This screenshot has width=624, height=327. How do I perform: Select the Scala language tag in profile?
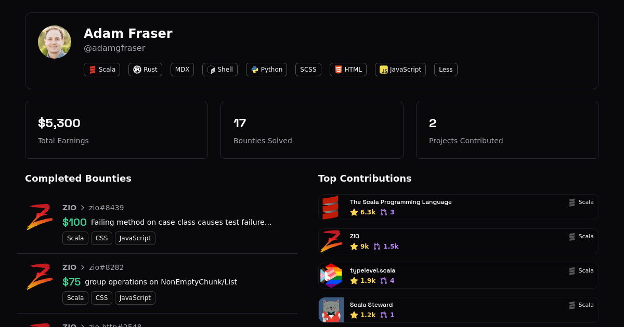coord(102,70)
